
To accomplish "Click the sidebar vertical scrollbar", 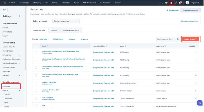I will click(x=26, y=39).
